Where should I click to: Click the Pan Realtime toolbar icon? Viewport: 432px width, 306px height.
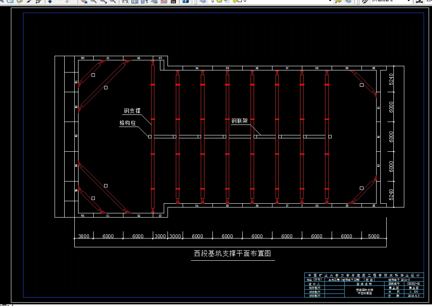pyautogui.click(x=84, y=1)
